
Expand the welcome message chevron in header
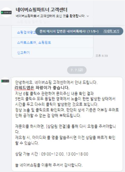point(88,16)
